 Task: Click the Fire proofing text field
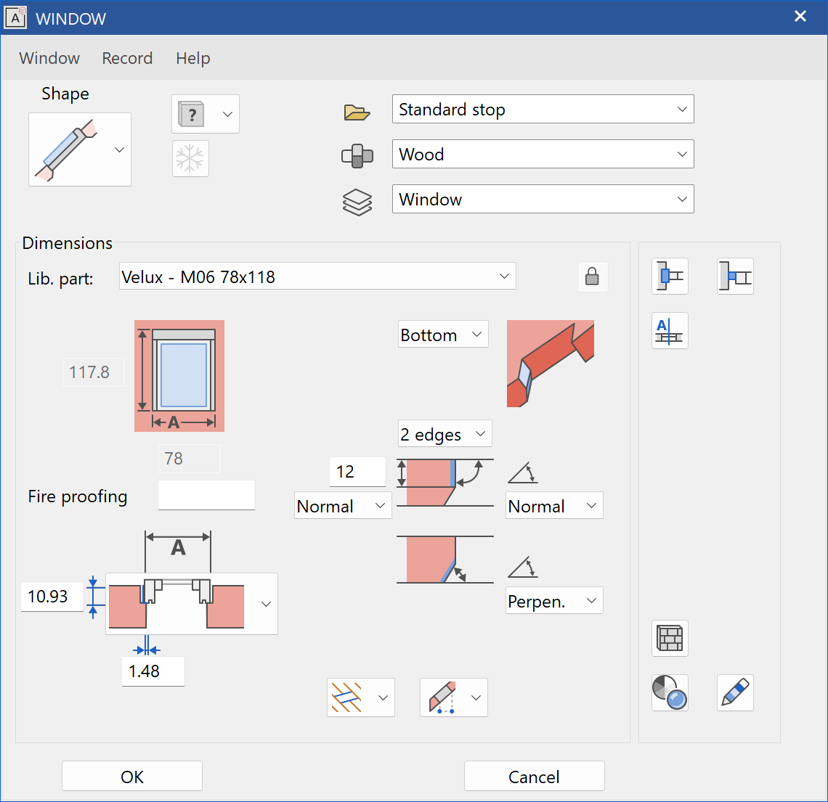206,495
